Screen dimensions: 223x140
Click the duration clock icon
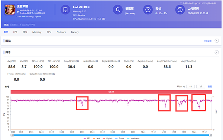pos(148,10)
